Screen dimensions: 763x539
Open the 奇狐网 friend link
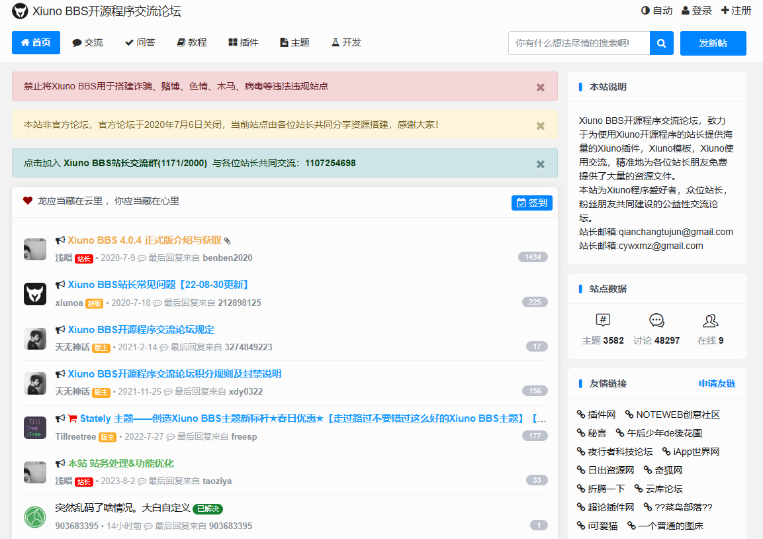point(663,470)
